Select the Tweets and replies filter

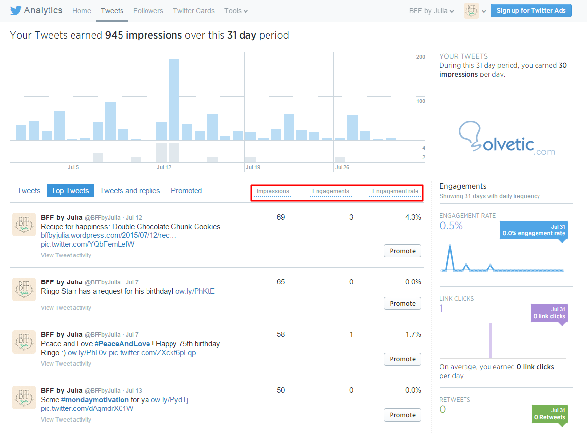pyautogui.click(x=130, y=191)
